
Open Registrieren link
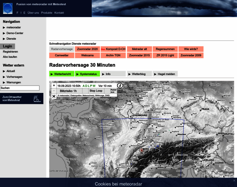(10, 52)
